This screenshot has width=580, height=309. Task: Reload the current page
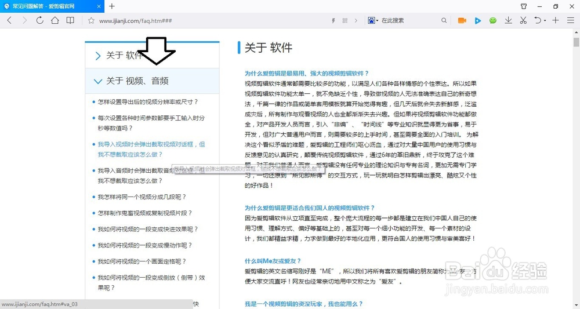(x=39, y=20)
